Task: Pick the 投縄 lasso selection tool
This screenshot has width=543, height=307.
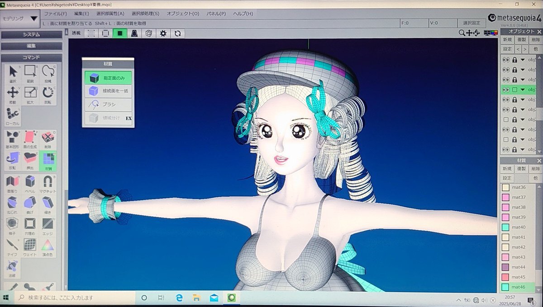Action: (x=48, y=74)
